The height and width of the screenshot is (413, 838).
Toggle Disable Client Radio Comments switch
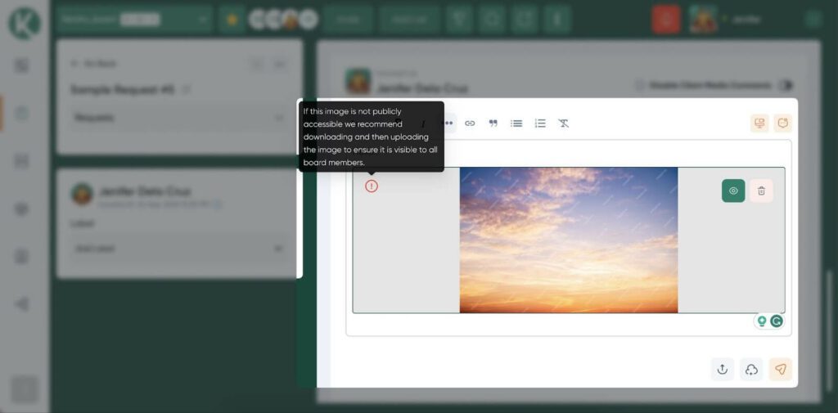(786, 85)
